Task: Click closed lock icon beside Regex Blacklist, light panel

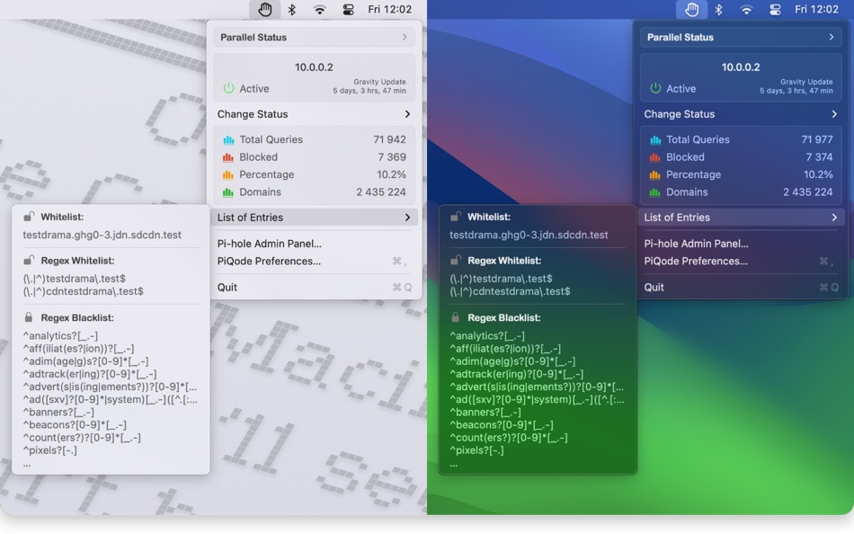Action: pos(29,317)
